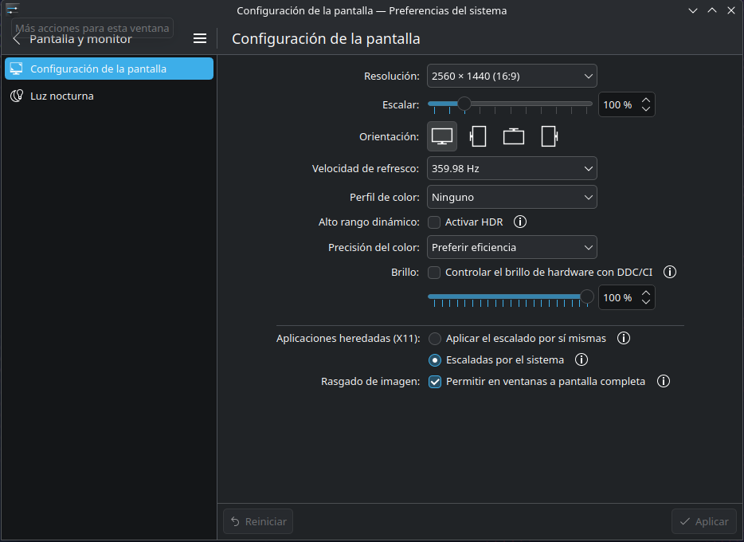Increase the Escalar percentage with up arrow
The width and height of the screenshot is (744, 542).
646,100
